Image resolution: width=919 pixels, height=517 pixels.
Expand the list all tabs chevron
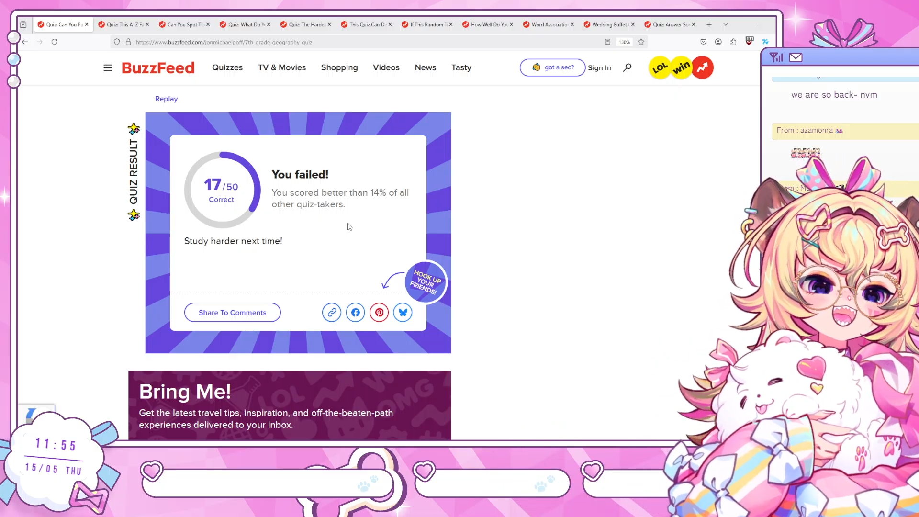(x=726, y=24)
